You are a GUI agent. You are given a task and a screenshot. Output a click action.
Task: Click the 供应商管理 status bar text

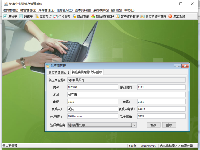10,146
